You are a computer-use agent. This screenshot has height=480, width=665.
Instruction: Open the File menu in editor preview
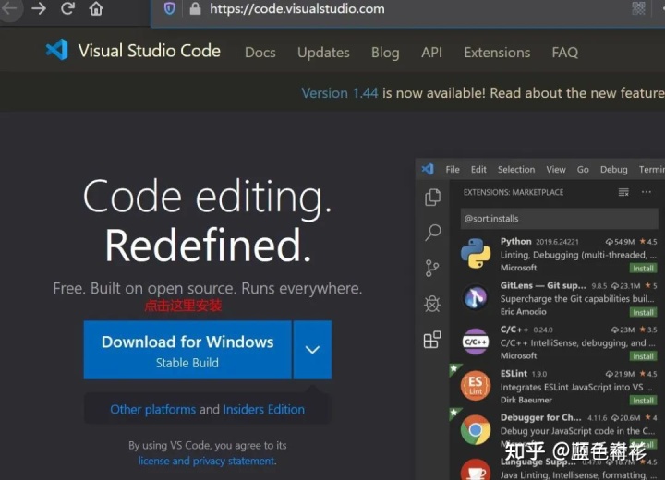coord(452,170)
